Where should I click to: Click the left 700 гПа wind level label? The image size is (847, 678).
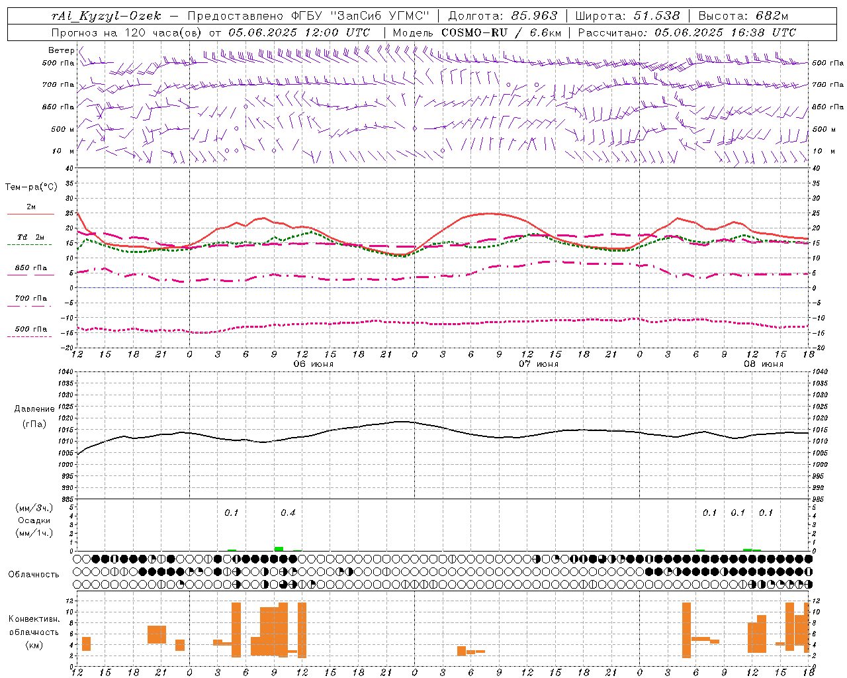click(58, 85)
